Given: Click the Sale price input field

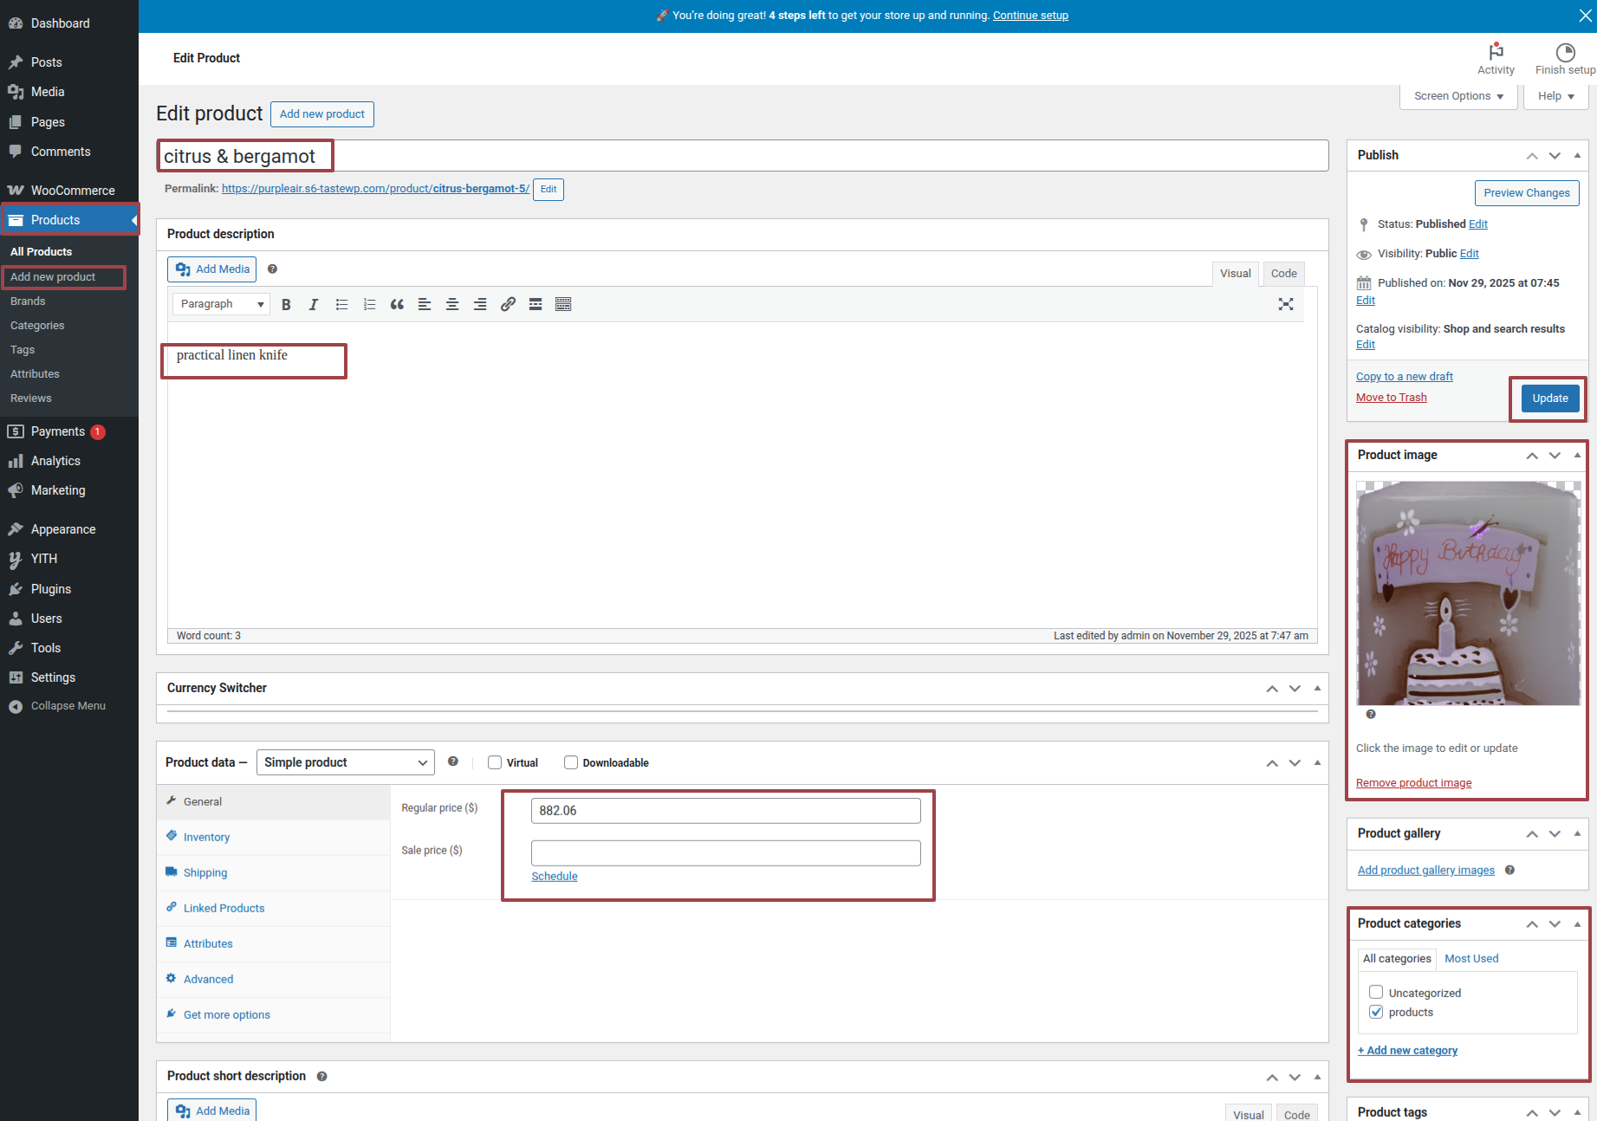Looking at the screenshot, I should [x=725, y=853].
